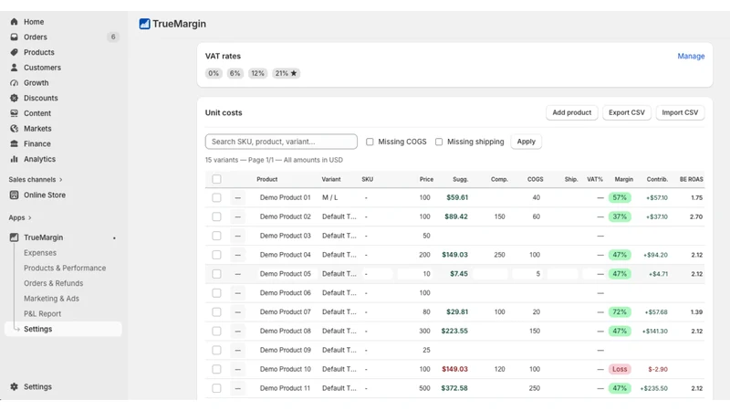Open Orders & Refunds page
The width and height of the screenshot is (730, 411).
click(x=54, y=283)
